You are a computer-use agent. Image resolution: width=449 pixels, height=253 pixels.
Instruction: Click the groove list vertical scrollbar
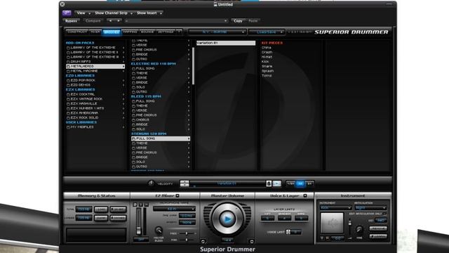[194, 66]
